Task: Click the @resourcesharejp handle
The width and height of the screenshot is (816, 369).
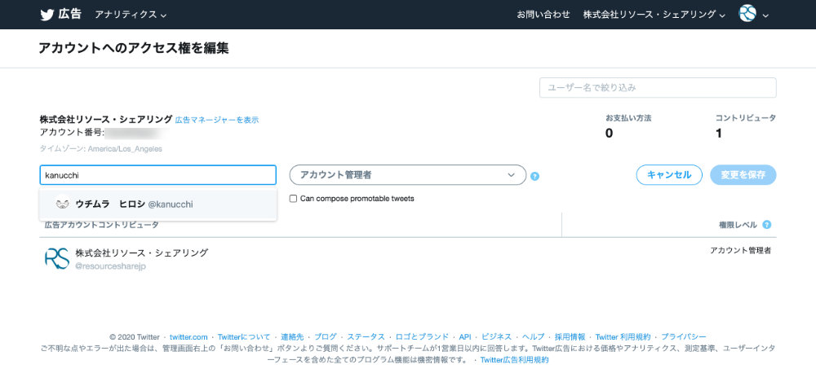Action: 111,266
